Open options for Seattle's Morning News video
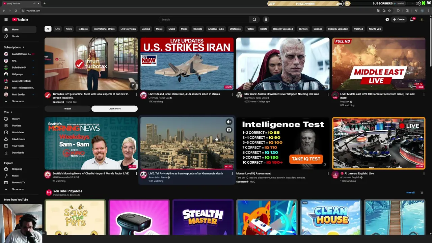This screenshot has width=432, height=243. [136, 173]
